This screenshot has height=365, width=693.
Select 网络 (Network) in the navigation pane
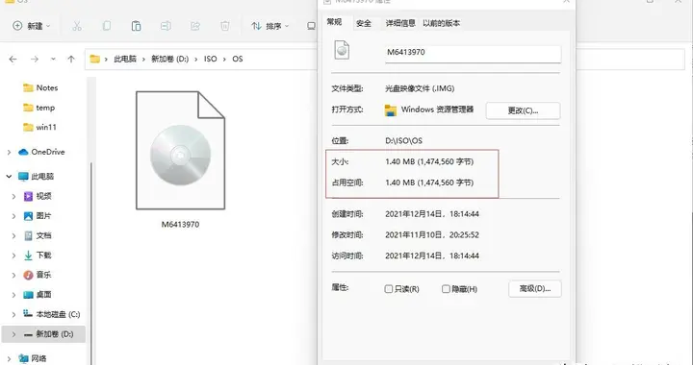(33, 358)
